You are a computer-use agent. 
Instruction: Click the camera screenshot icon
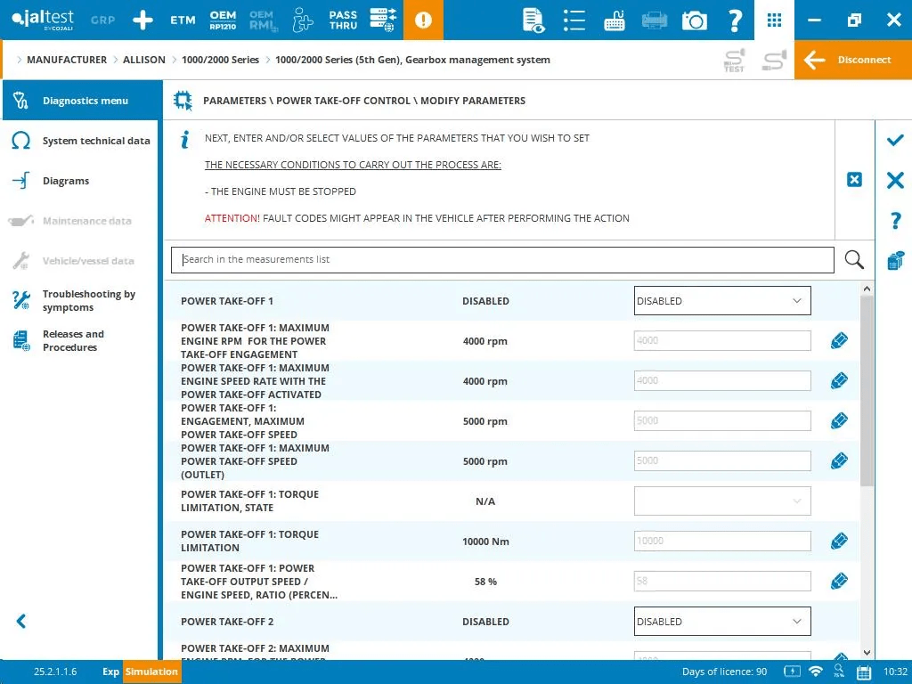pyautogui.click(x=694, y=20)
